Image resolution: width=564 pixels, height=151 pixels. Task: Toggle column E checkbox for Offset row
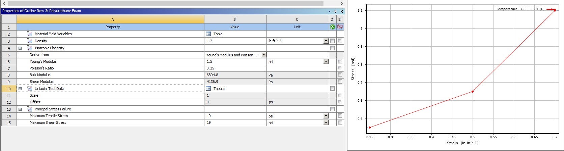(340, 102)
